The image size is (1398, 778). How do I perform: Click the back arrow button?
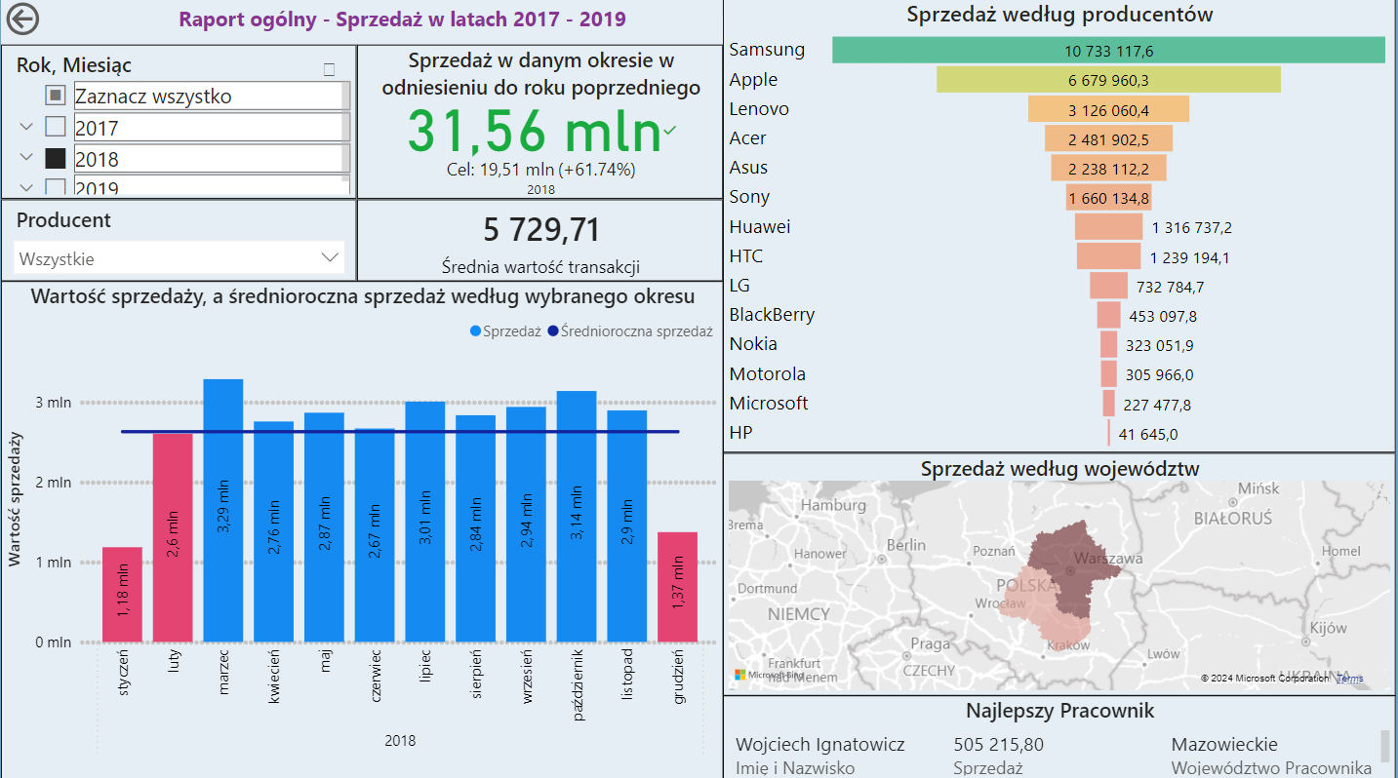[21, 19]
